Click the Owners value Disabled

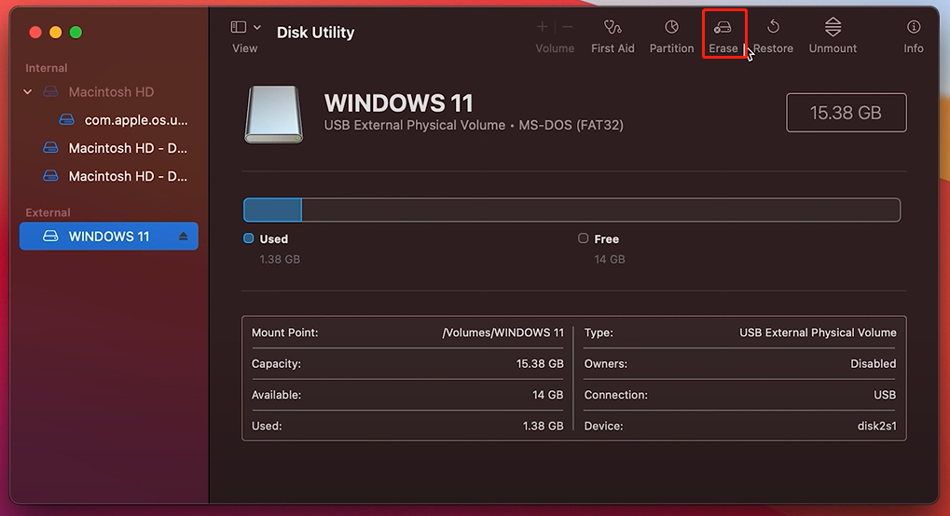pos(873,363)
